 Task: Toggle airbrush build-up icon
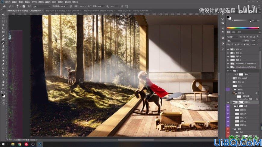click(x=89, y=6)
